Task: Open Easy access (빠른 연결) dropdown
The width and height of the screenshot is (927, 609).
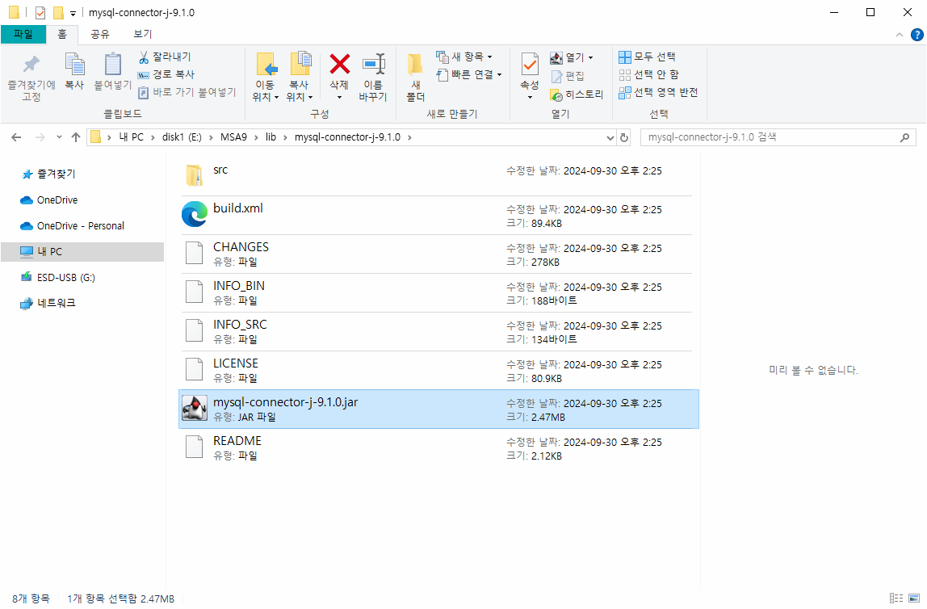Action: click(469, 74)
